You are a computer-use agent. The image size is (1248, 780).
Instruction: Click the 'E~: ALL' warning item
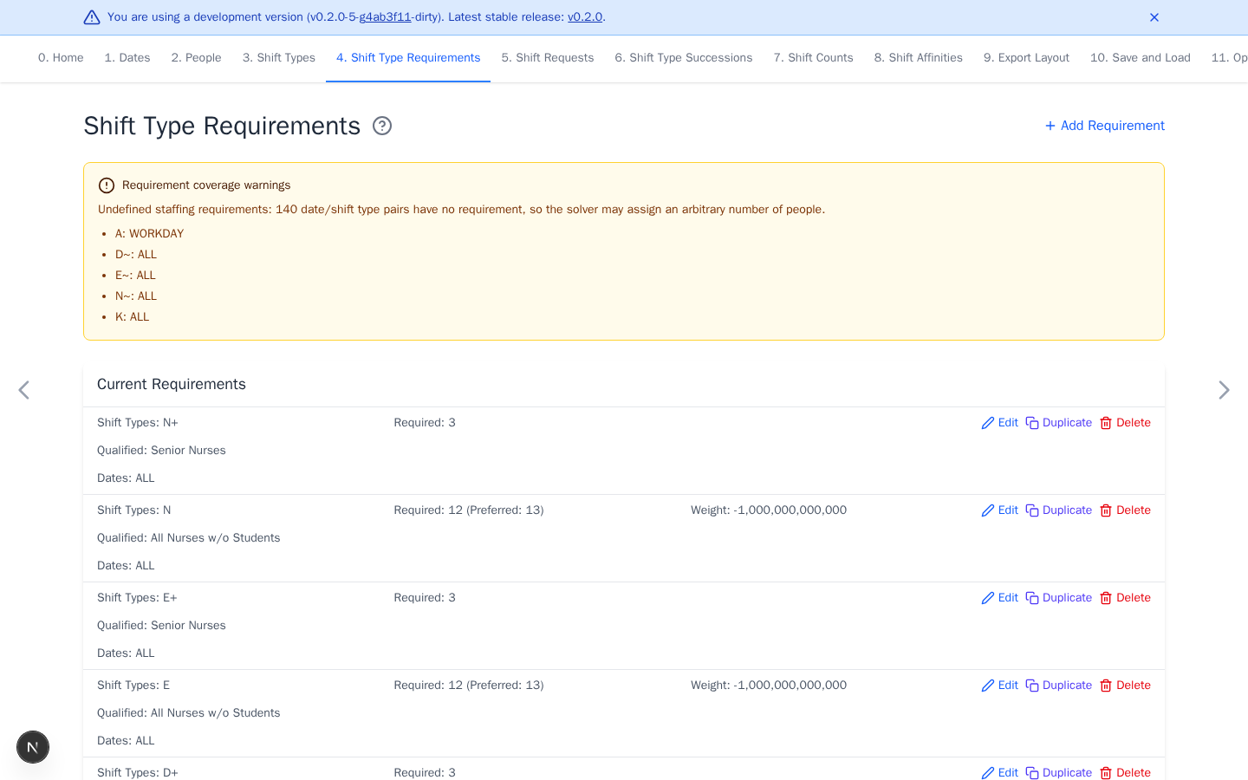pyautogui.click(x=136, y=276)
